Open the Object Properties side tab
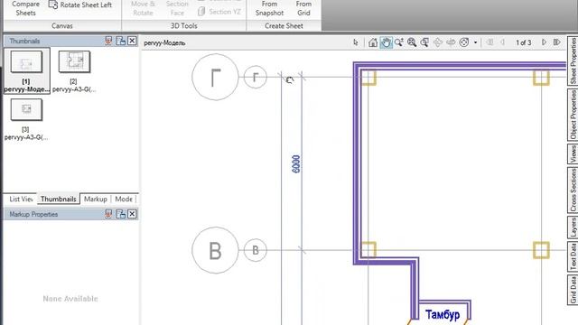The image size is (578, 325). click(573, 115)
